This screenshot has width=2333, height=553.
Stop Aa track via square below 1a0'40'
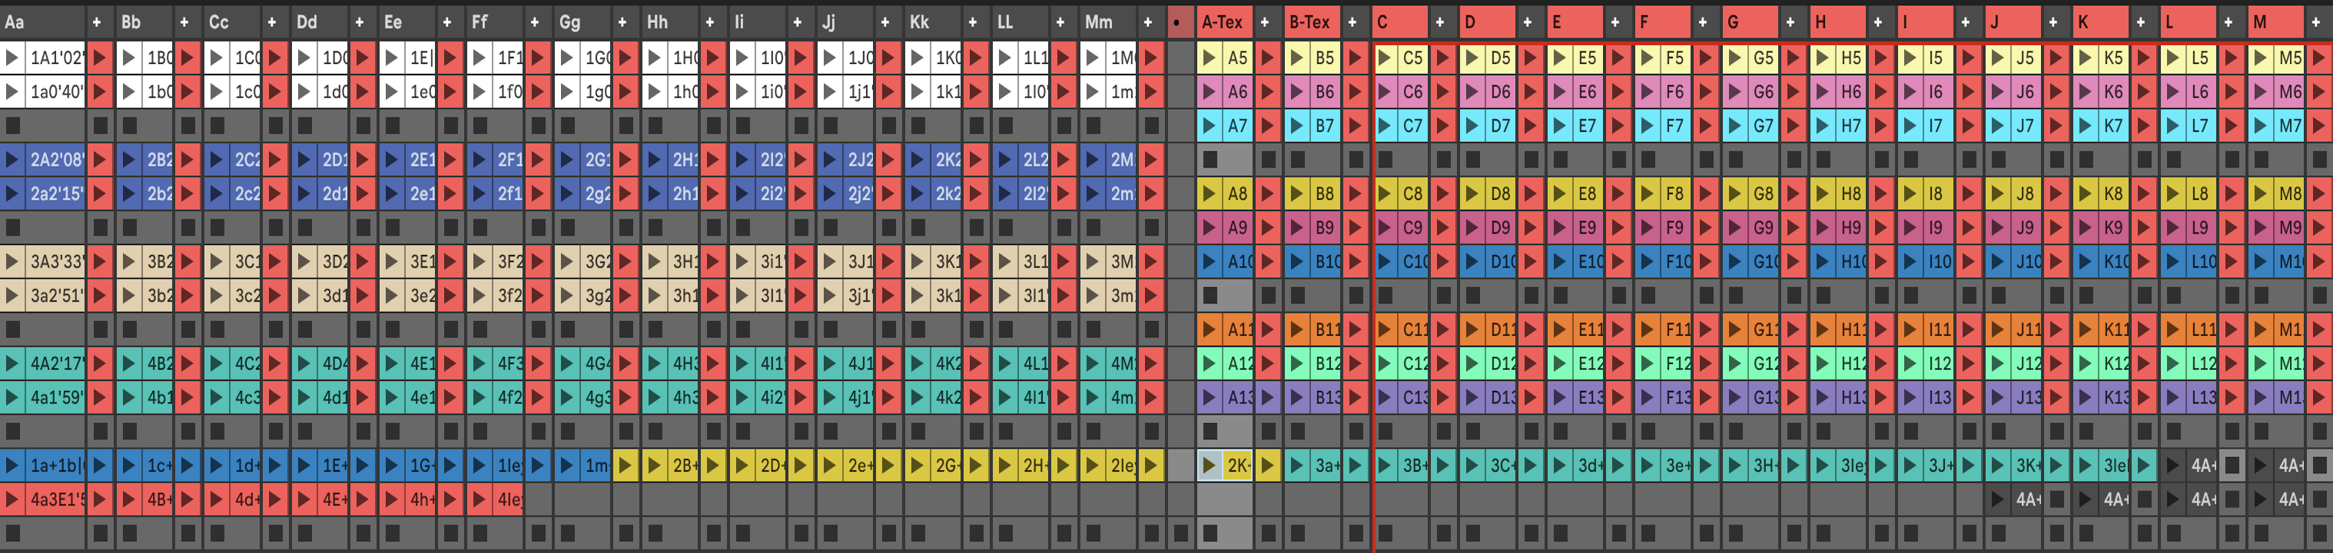(12, 127)
